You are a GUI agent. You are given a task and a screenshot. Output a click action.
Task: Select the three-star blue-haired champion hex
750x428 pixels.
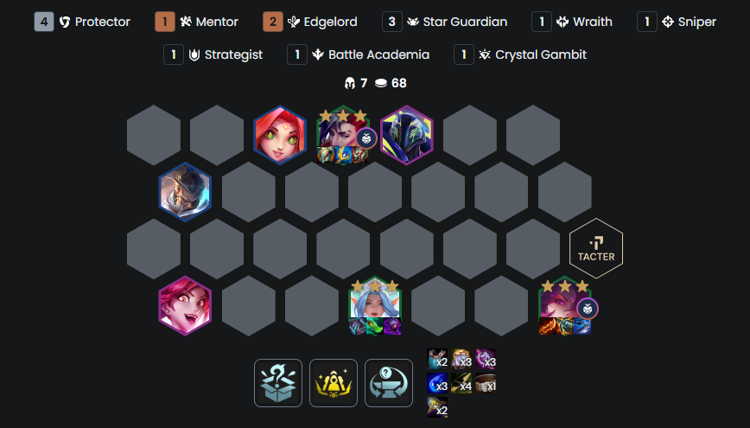point(375,306)
